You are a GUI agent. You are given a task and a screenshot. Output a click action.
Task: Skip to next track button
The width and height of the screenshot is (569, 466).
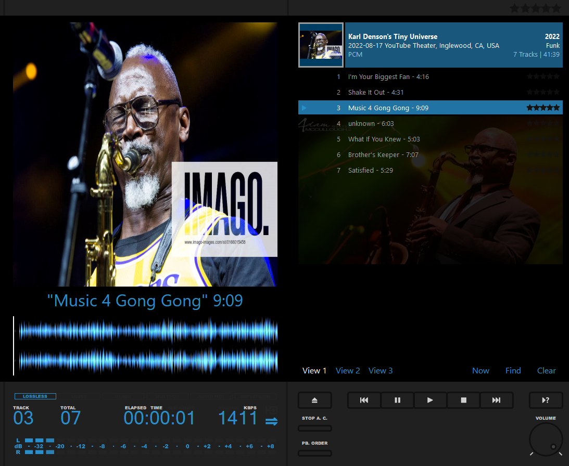(x=497, y=400)
